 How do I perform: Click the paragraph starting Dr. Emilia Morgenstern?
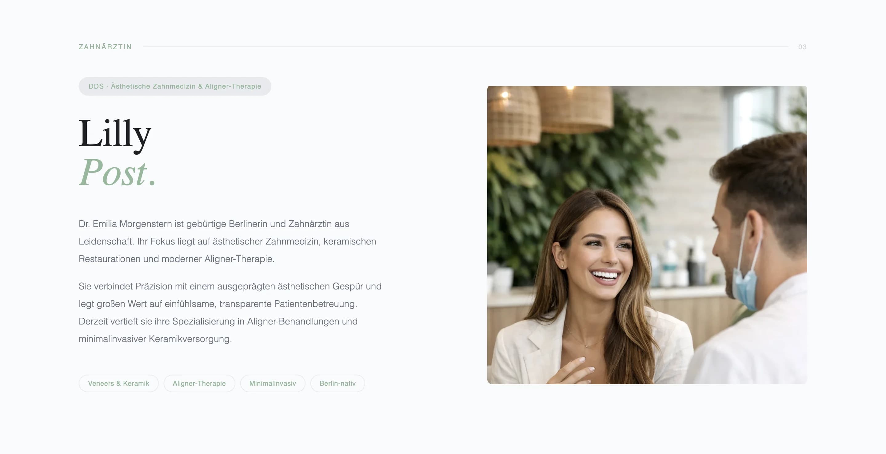227,241
